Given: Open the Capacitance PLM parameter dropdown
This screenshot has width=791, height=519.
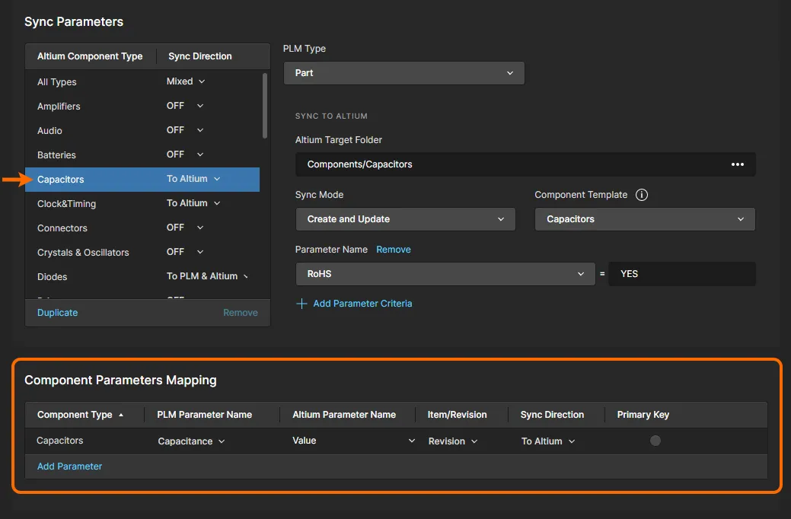Looking at the screenshot, I should click(191, 441).
